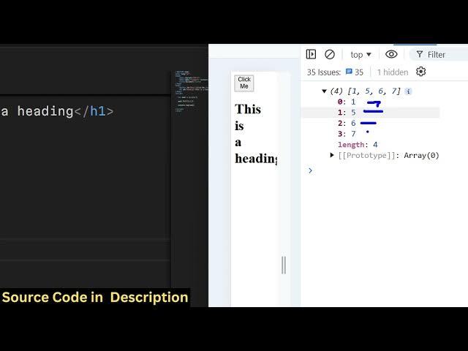
Task: Click the blue issues message icon
Action: click(349, 72)
